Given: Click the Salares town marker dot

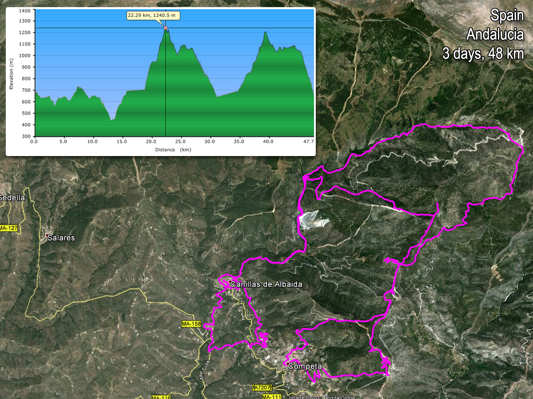Looking at the screenshot, I should click(47, 235).
